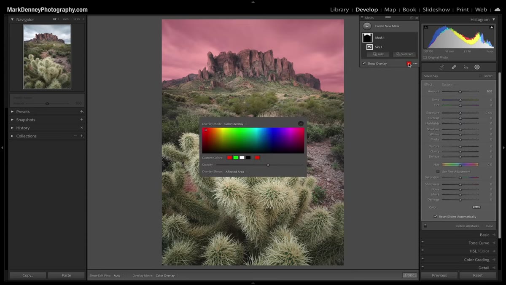506x285 pixels.
Task: Switch to the Web module
Action: coord(481,9)
